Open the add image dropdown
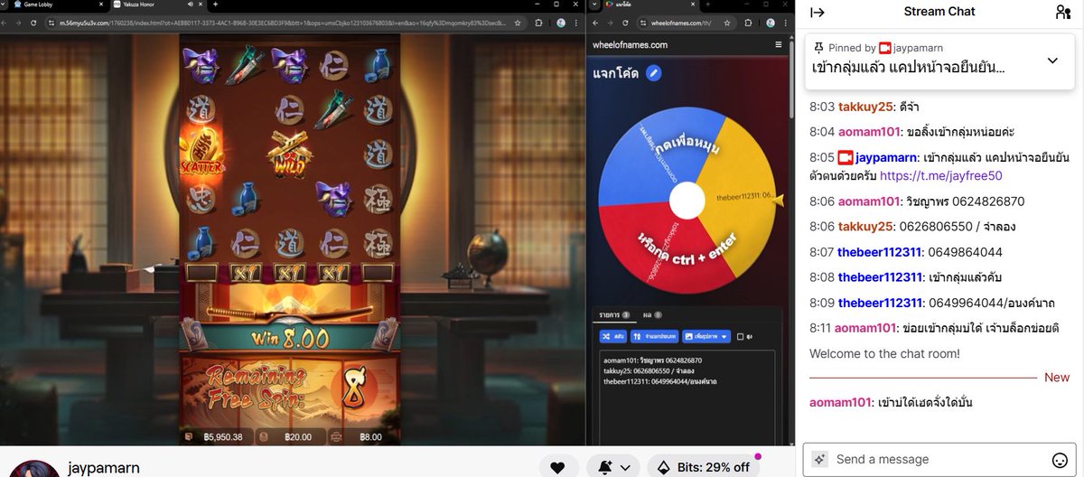Screen dimensions: 1084x477 pos(706,336)
